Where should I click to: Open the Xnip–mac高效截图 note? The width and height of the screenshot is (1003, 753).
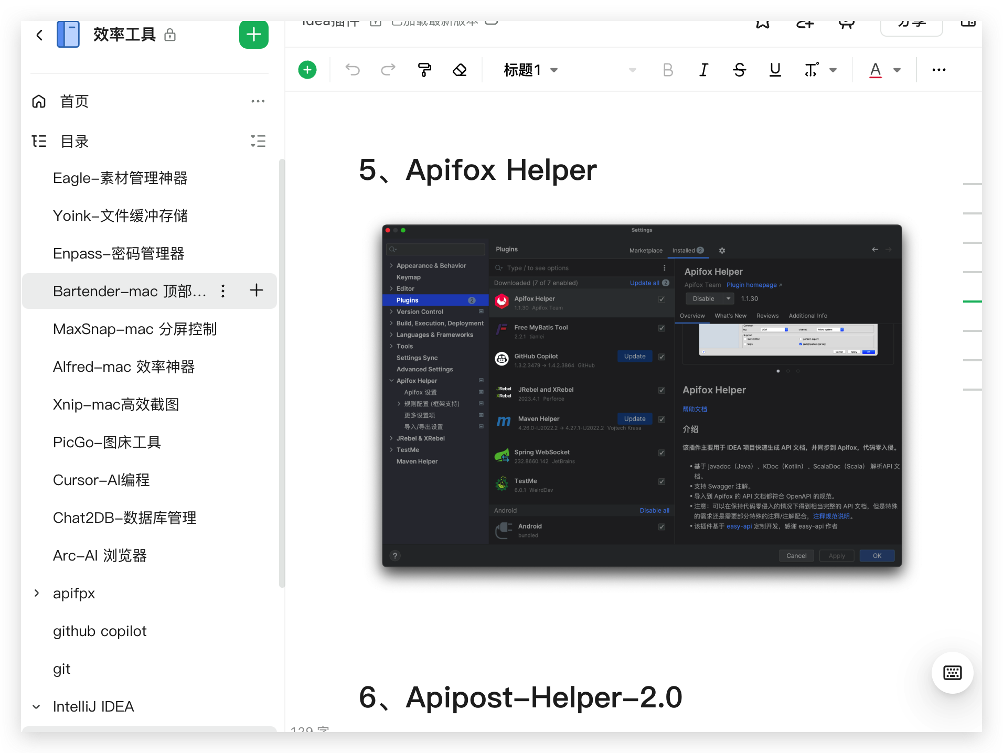(x=116, y=404)
